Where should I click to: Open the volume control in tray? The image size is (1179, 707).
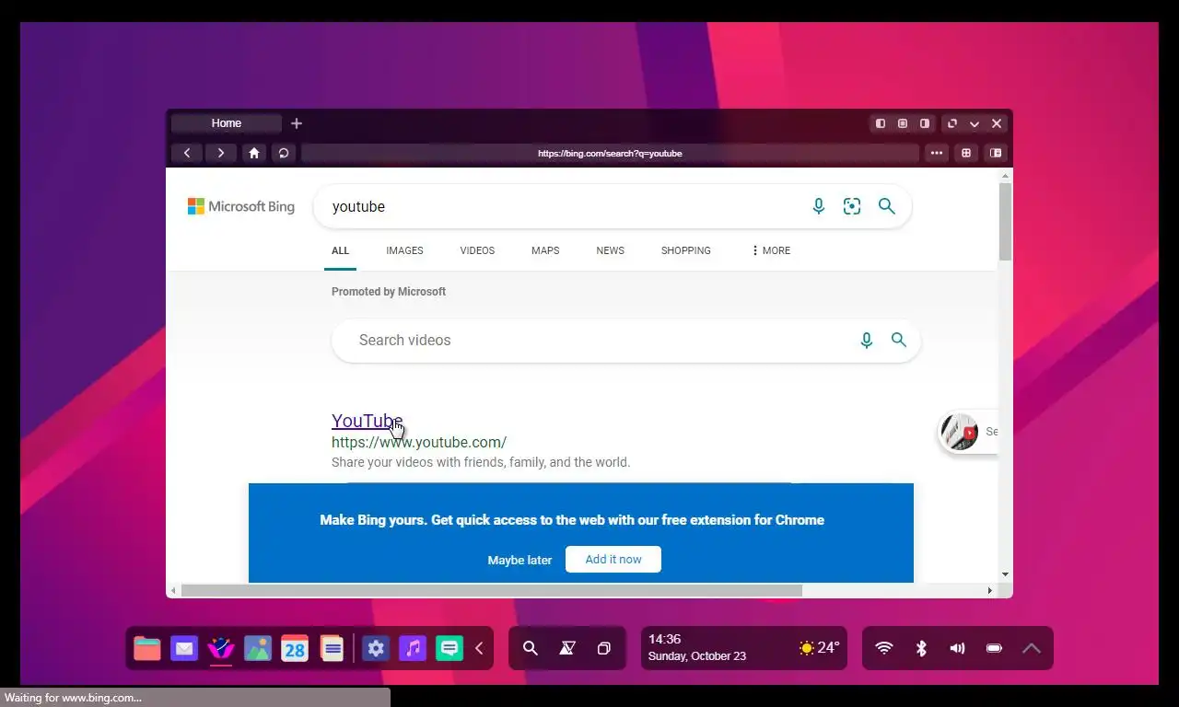click(958, 648)
